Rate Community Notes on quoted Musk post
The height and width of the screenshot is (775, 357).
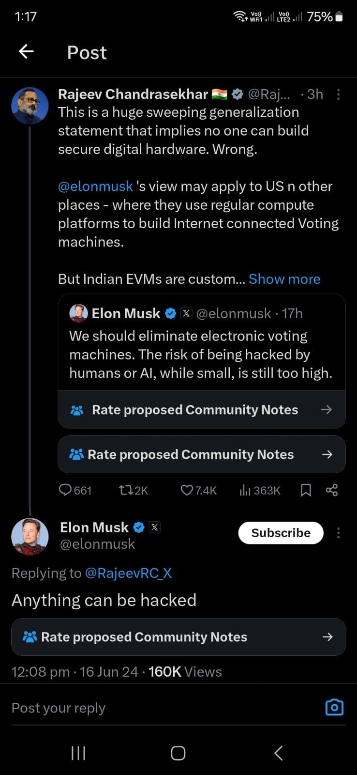pyautogui.click(x=201, y=410)
